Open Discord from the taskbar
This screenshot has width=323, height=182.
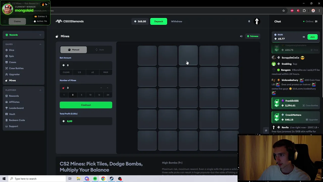pos(87,179)
